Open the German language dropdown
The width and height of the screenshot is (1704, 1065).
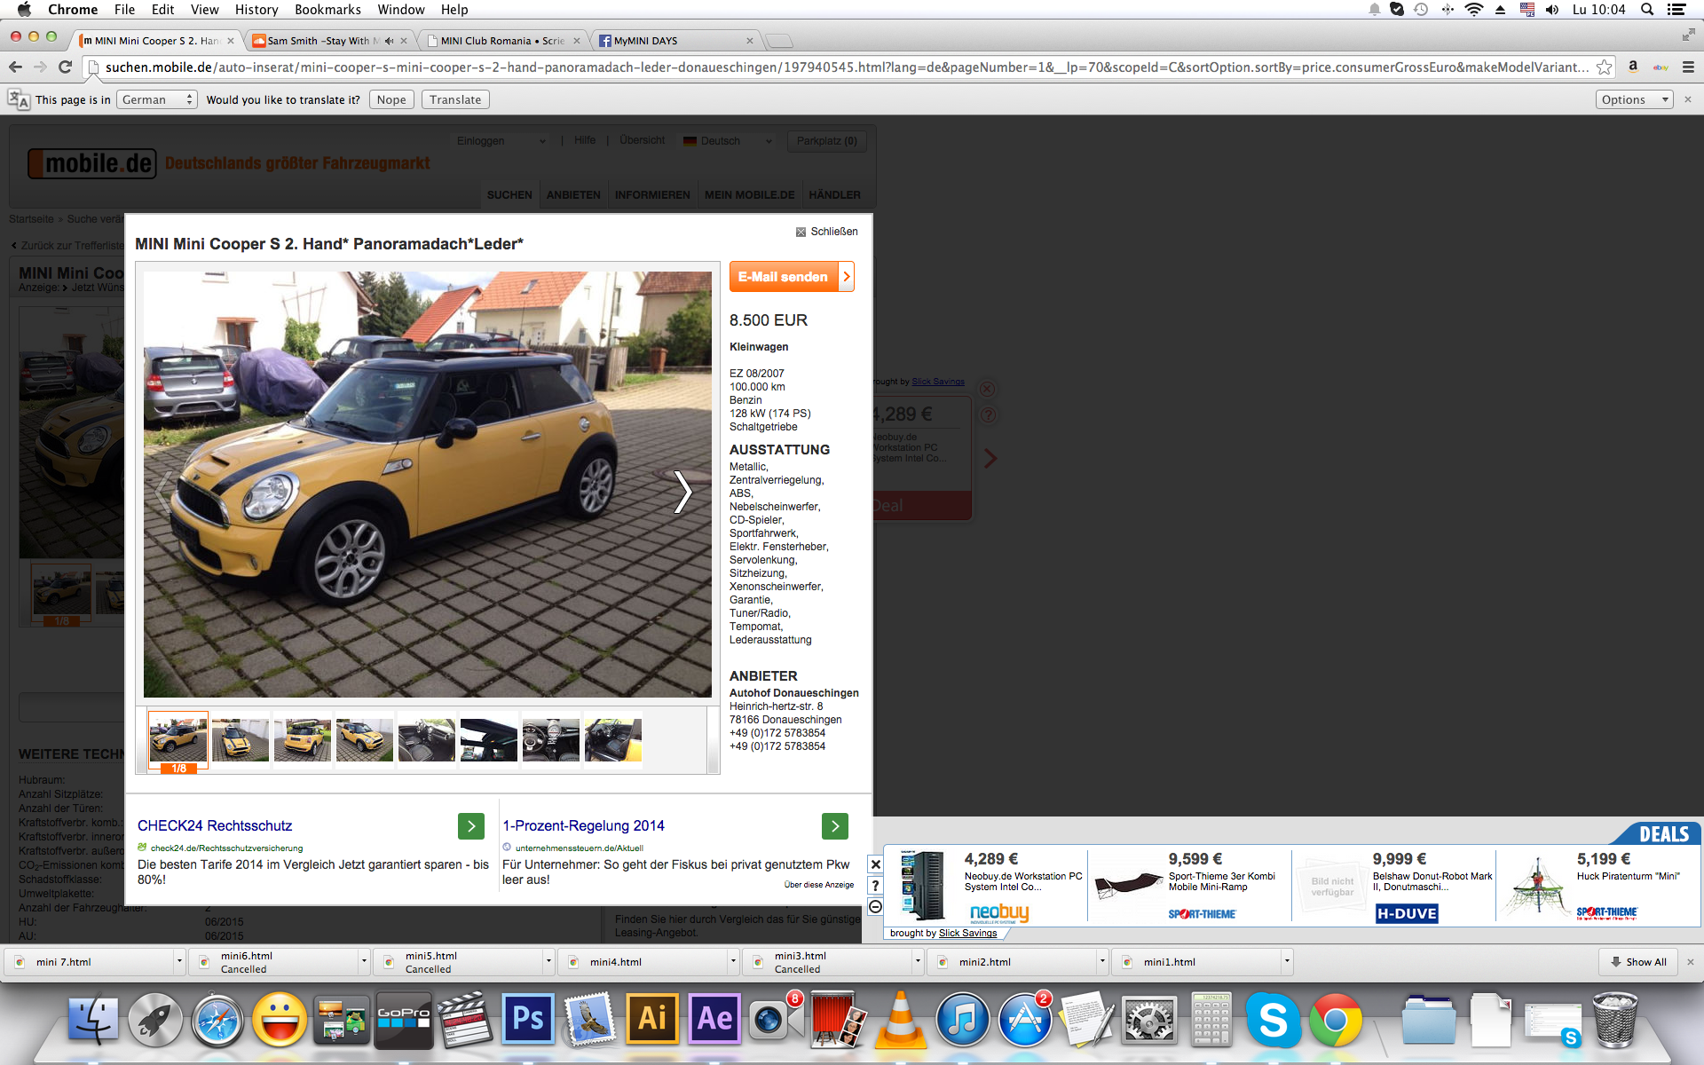pos(157,99)
